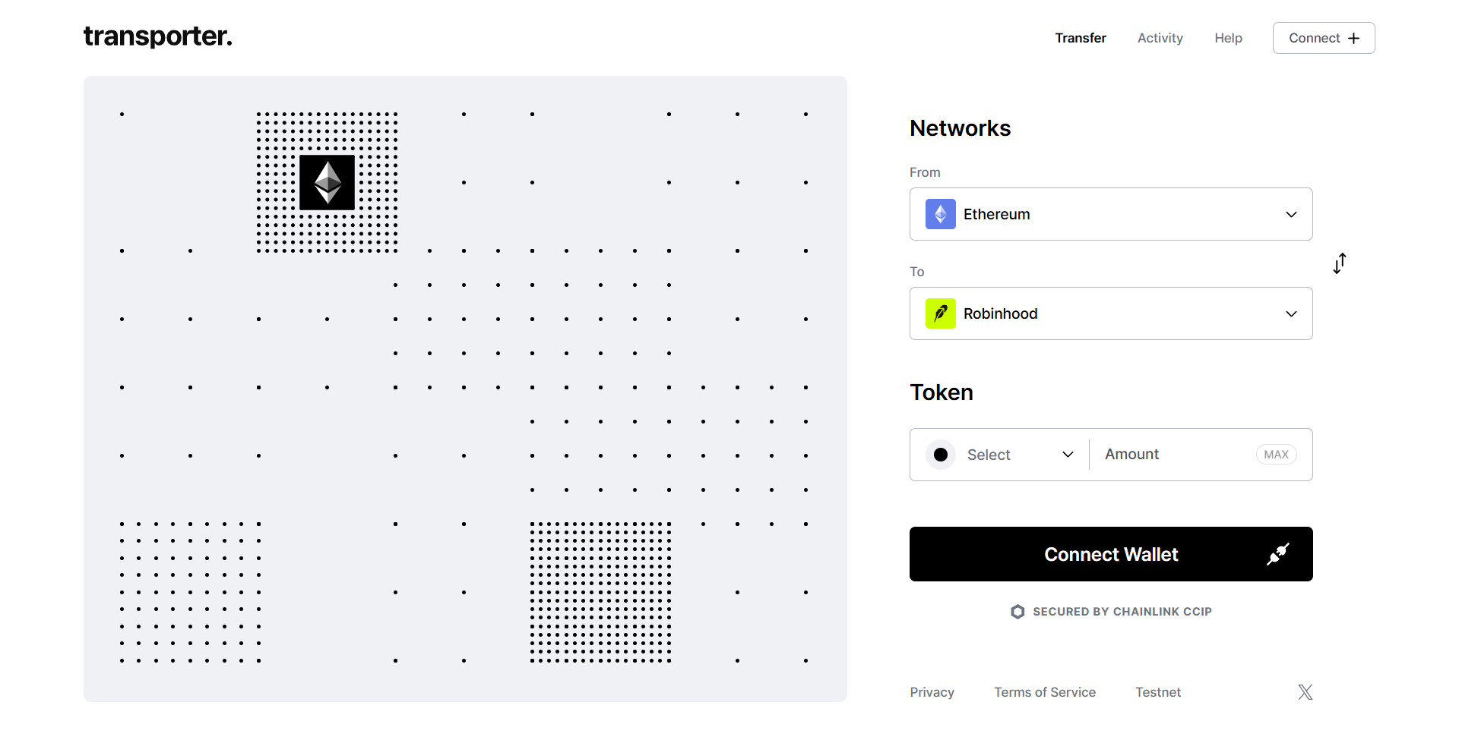Open the Terms of Service link
Viewport: 1459px width, 740px height.
click(x=1044, y=692)
